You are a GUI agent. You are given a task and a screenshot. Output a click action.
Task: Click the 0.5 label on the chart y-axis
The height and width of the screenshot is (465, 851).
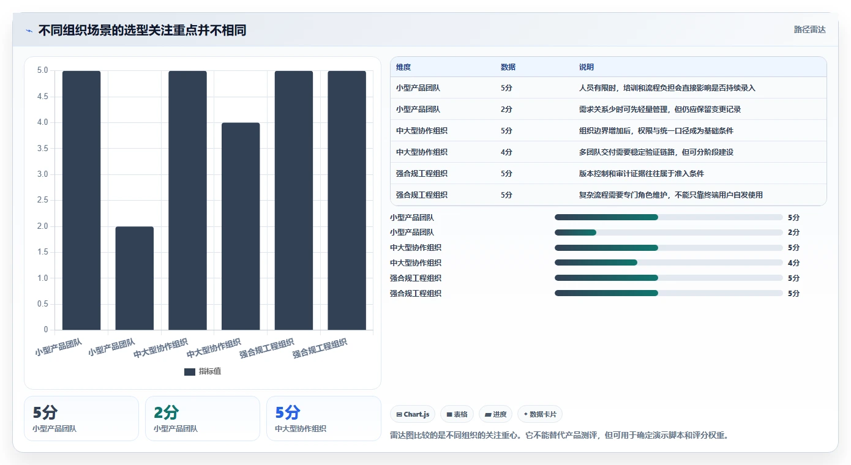42,304
